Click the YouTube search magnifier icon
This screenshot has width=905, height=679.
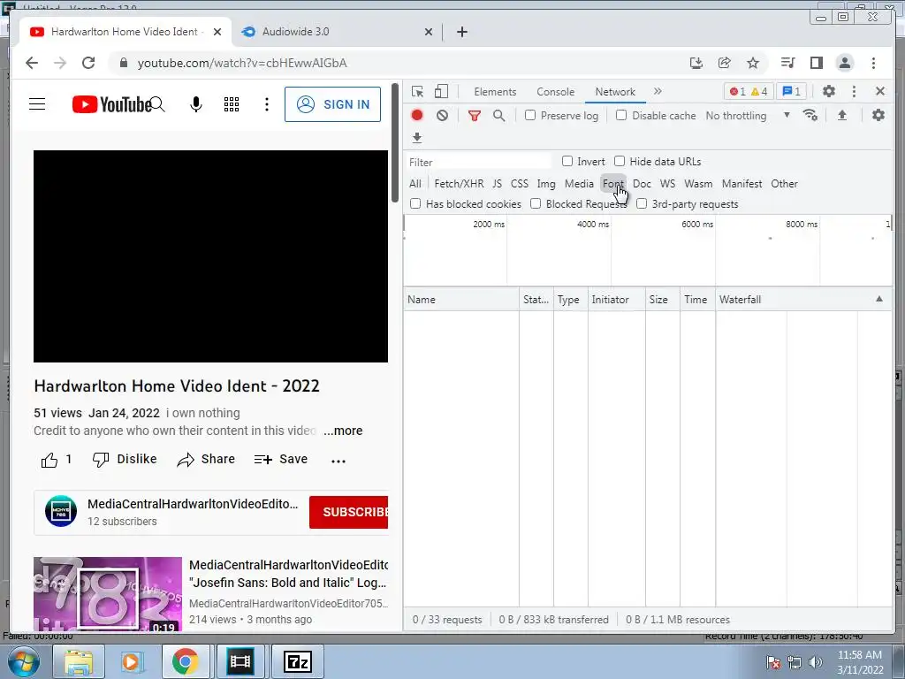(157, 104)
